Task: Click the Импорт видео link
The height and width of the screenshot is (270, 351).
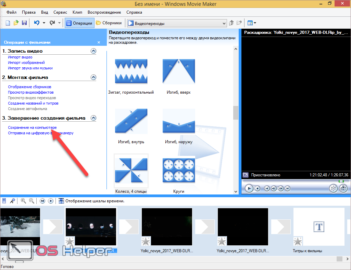Action: (20, 57)
